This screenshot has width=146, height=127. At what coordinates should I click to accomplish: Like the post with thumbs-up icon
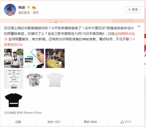[x=126, y=122]
